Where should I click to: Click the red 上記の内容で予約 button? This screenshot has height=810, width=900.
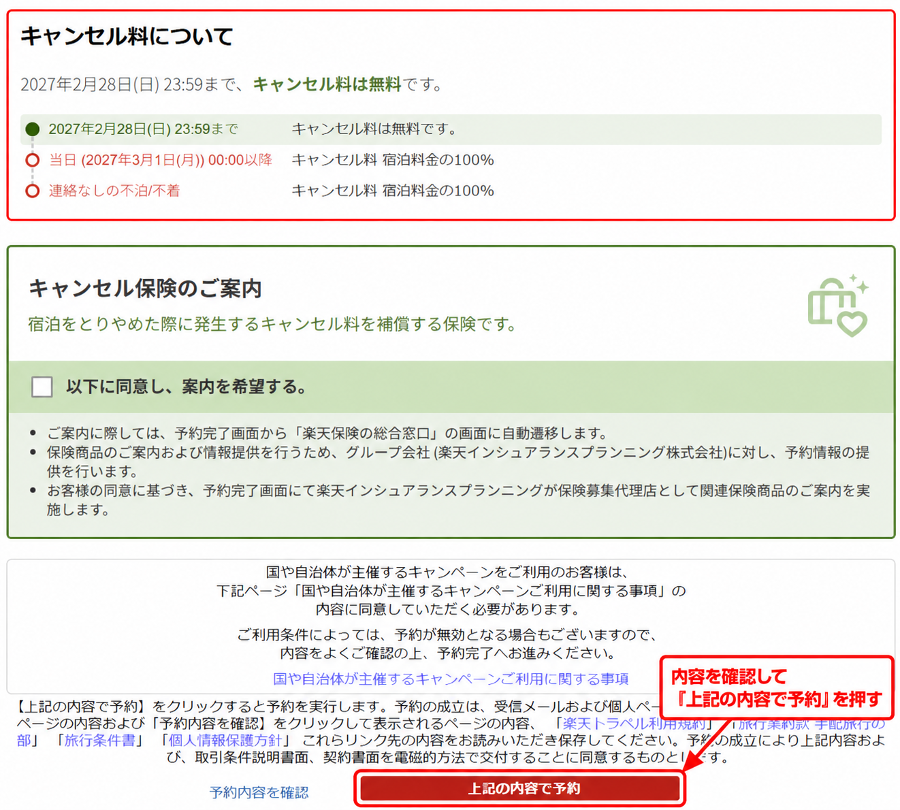pyautogui.click(x=520, y=788)
